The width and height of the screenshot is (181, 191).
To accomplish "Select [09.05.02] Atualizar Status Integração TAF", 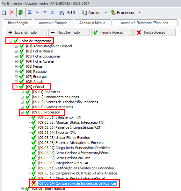I will [71, 122].
